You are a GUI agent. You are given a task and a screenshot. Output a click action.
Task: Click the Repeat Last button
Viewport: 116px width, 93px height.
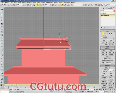coord(107,68)
